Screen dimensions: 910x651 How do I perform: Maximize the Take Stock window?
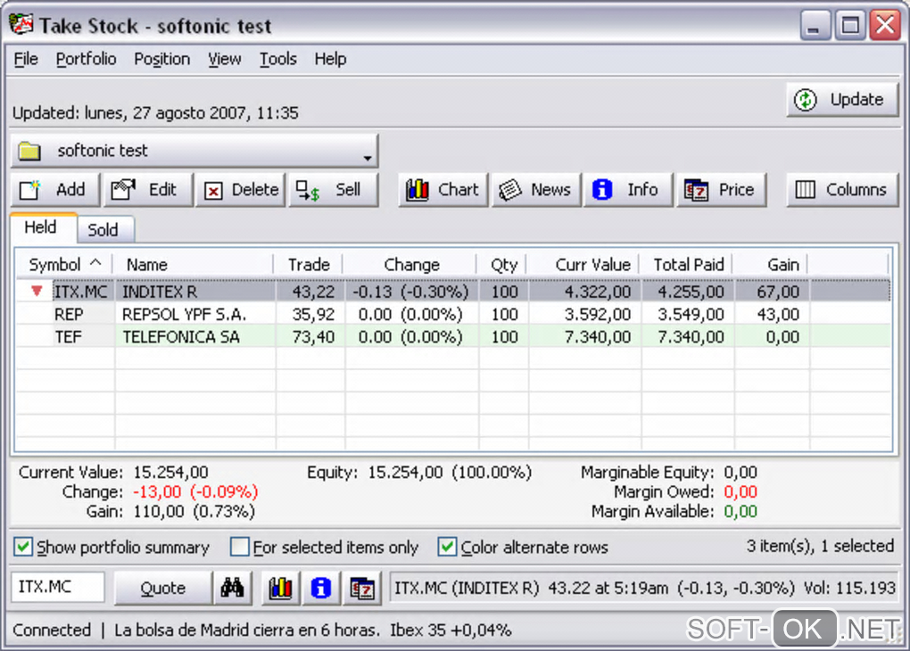coord(850,25)
